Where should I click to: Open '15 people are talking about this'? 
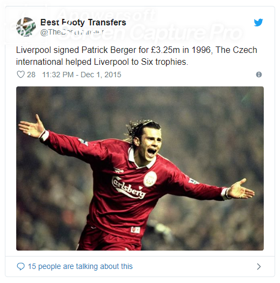pyautogui.click(x=80, y=267)
